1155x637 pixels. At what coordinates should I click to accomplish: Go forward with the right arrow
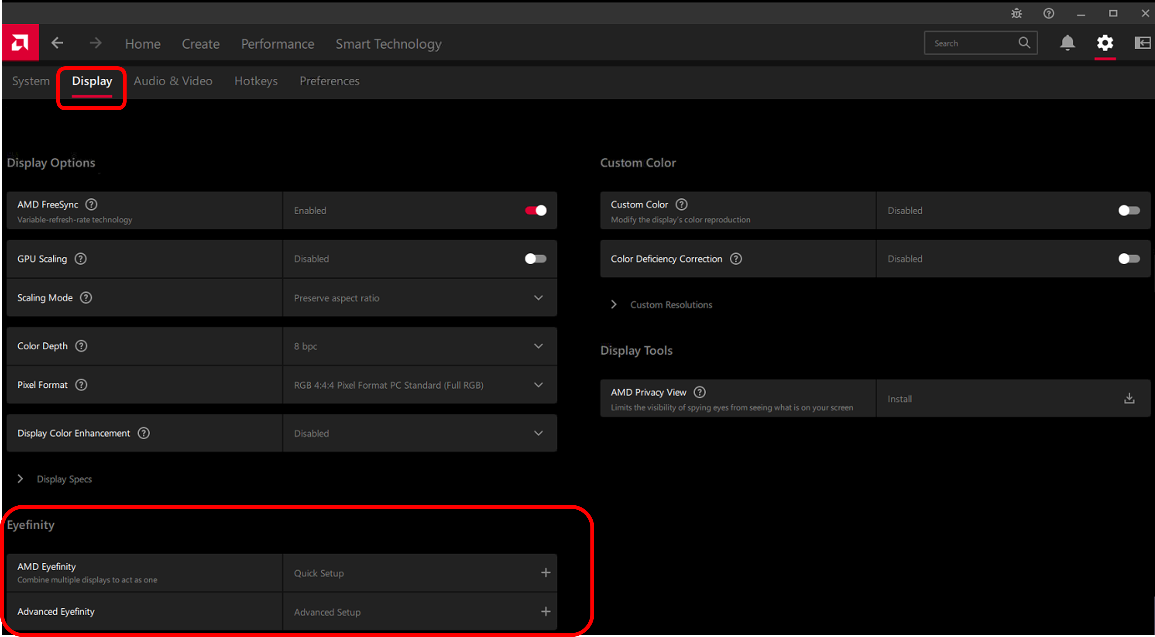click(95, 43)
